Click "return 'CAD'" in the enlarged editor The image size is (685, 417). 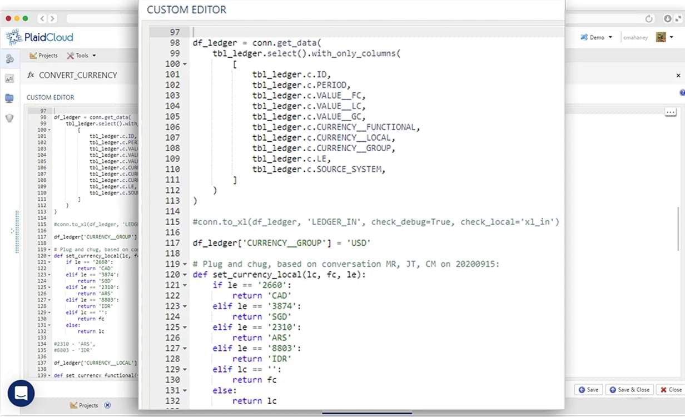pyautogui.click(x=262, y=296)
